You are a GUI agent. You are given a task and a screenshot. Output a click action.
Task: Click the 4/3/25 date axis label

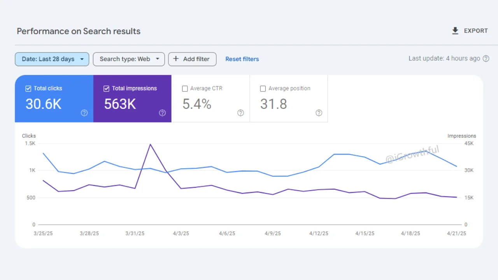point(181,233)
